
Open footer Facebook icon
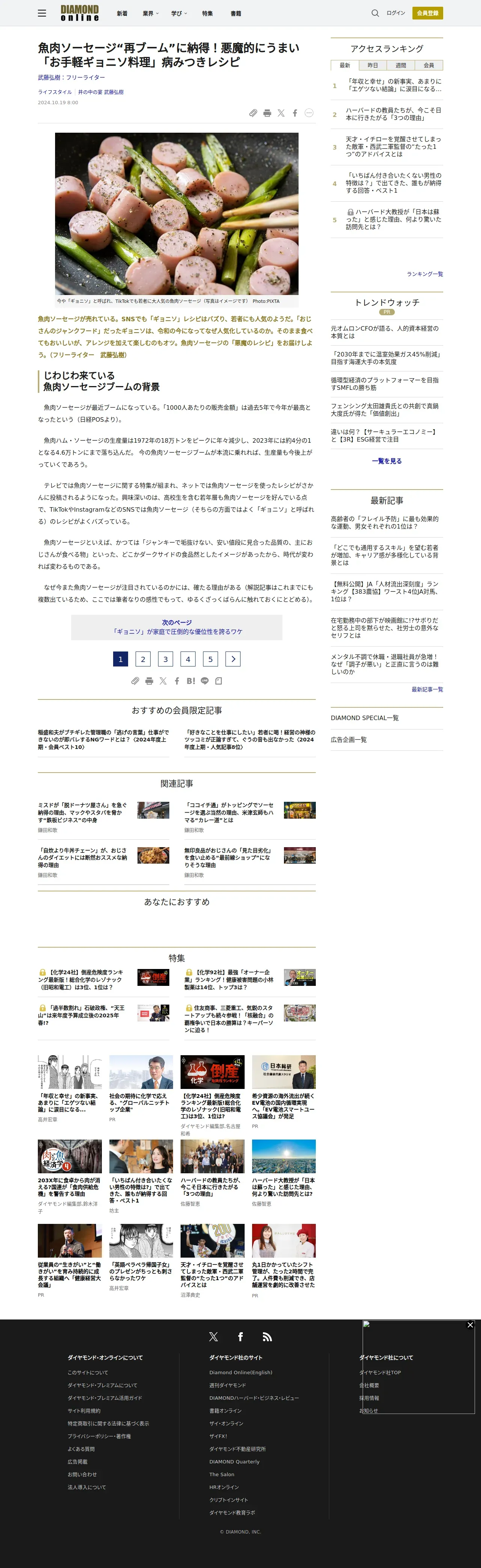[240, 1337]
